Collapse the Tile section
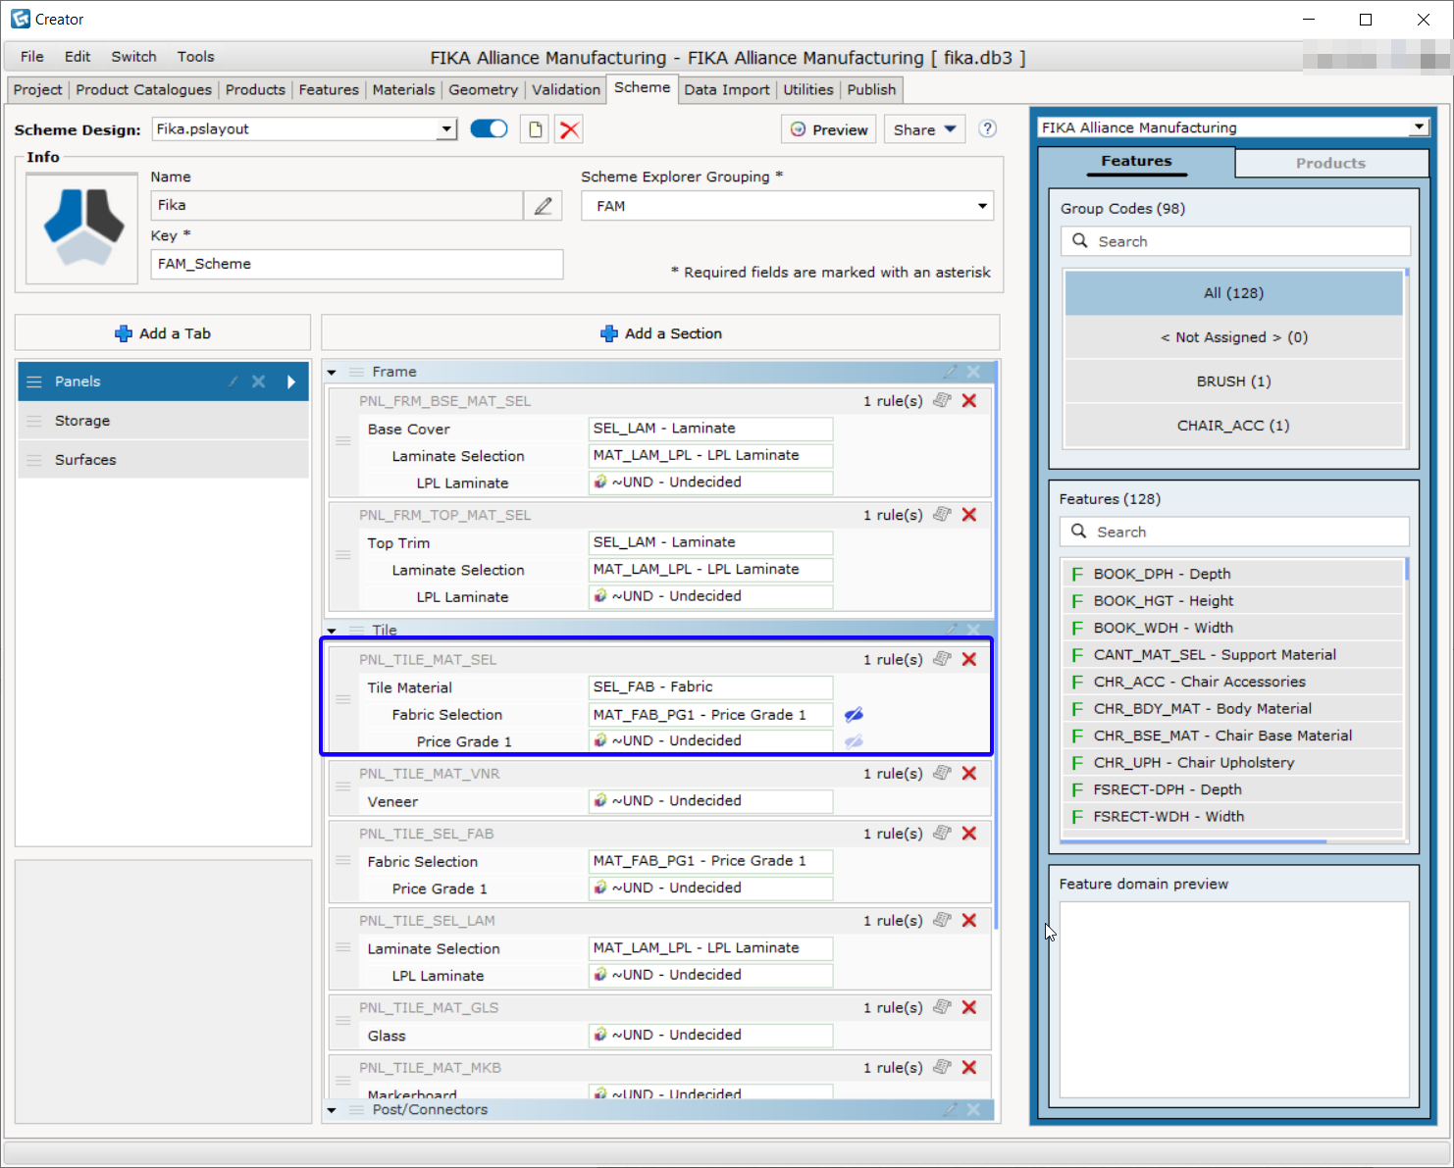 click(x=332, y=631)
